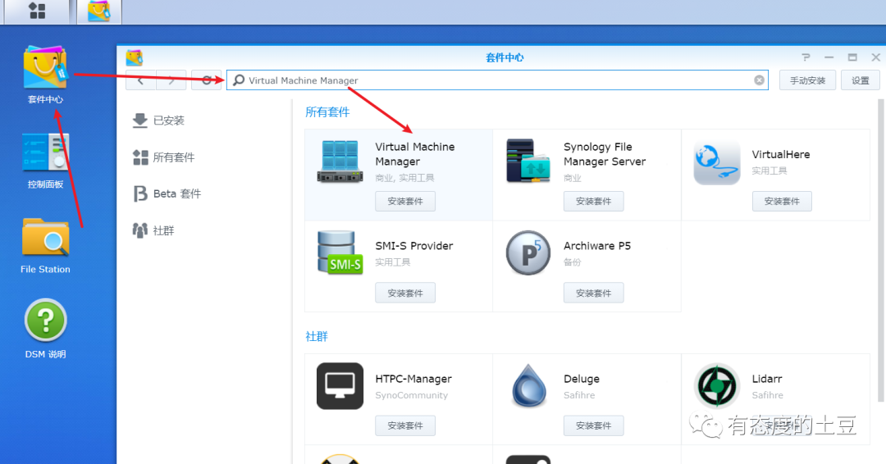This screenshot has width=886, height=464.
Task: Click the 社群 section heading in results
Action: pos(317,336)
